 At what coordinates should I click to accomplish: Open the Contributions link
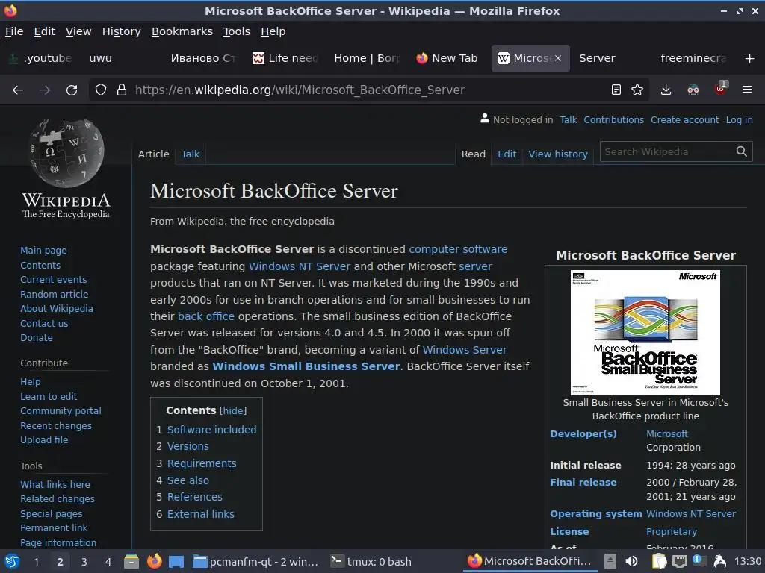pyautogui.click(x=614, y=120)
